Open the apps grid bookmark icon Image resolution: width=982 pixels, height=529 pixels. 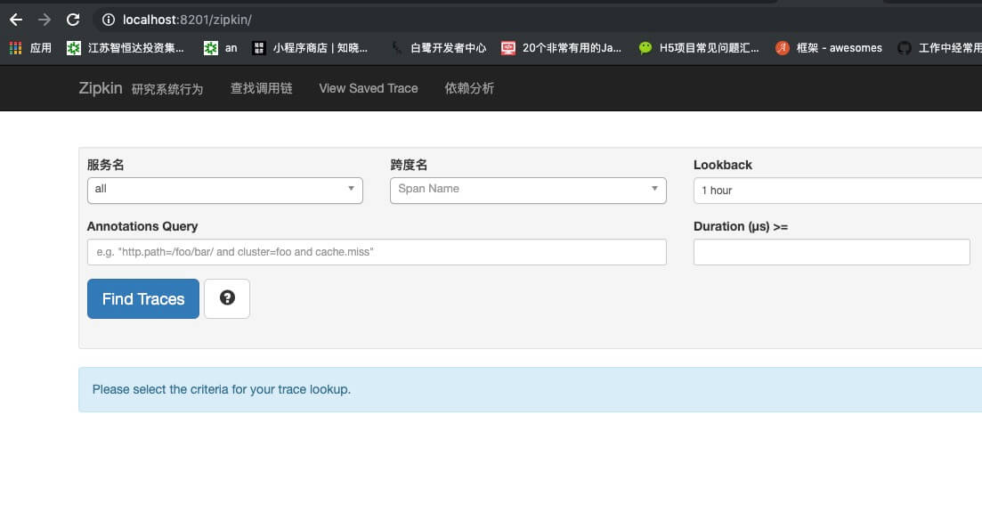(x=16, y=47)
